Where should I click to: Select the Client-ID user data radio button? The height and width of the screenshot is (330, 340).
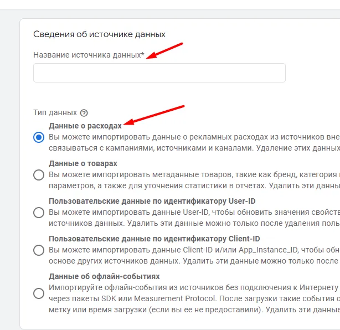click(39, 250)
